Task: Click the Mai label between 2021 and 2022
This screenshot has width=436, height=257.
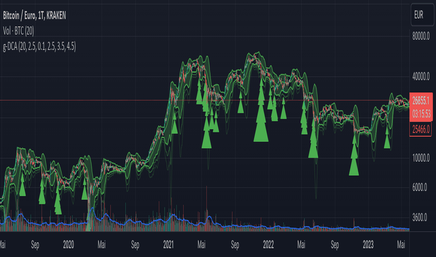Action: pyautogui.click(x=201, y=244)
